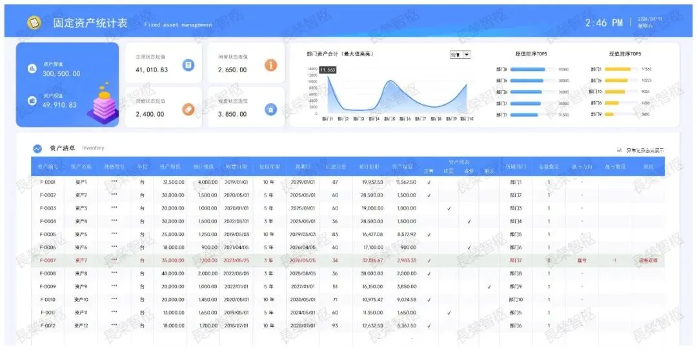Select asset number cell F-0007
The image size is (697, 350).
(x=48, y=260)
